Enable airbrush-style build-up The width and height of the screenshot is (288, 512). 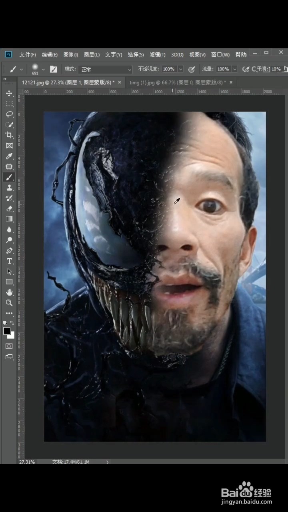[x=246, y=69]
